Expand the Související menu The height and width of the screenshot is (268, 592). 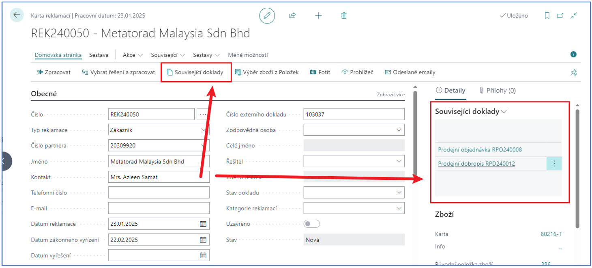coord(168,55)
